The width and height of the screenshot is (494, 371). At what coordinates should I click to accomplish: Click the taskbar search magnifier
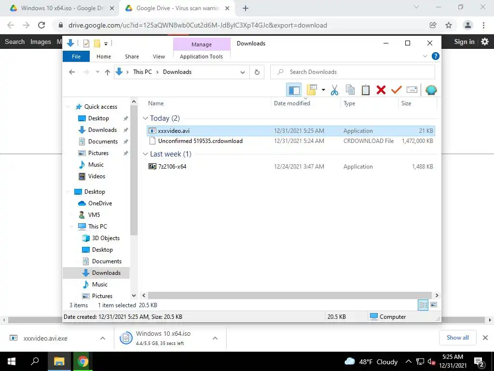(x=35, y=361)
